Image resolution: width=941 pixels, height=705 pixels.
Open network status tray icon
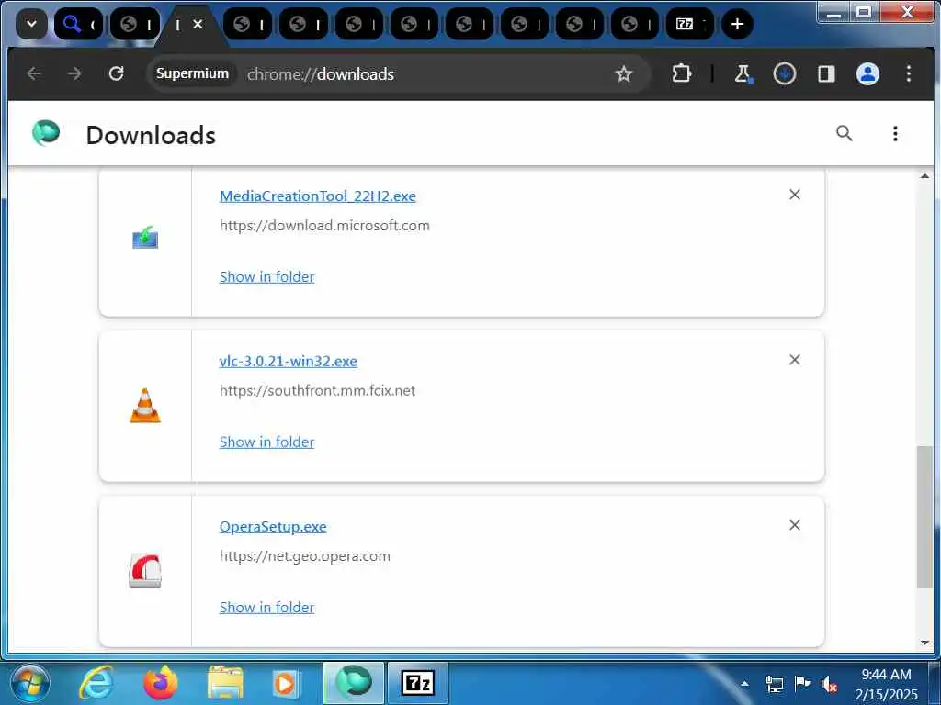[x=775, y=684]
